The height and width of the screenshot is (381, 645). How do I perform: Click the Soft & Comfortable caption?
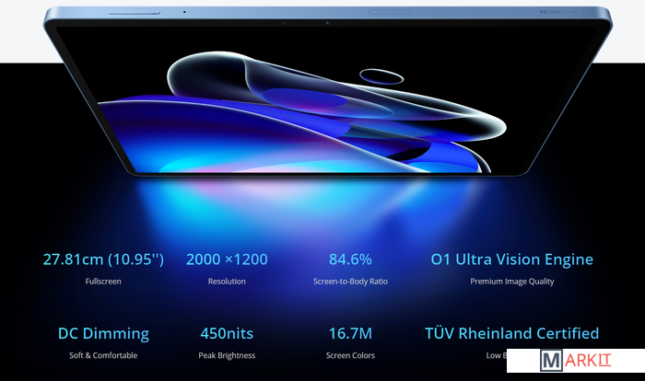(103, 355)
